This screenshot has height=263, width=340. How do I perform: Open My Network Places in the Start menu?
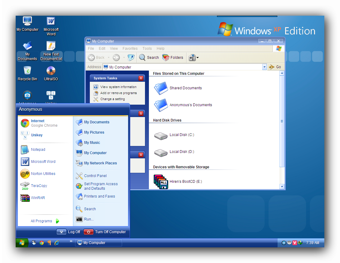coord(96,163)
